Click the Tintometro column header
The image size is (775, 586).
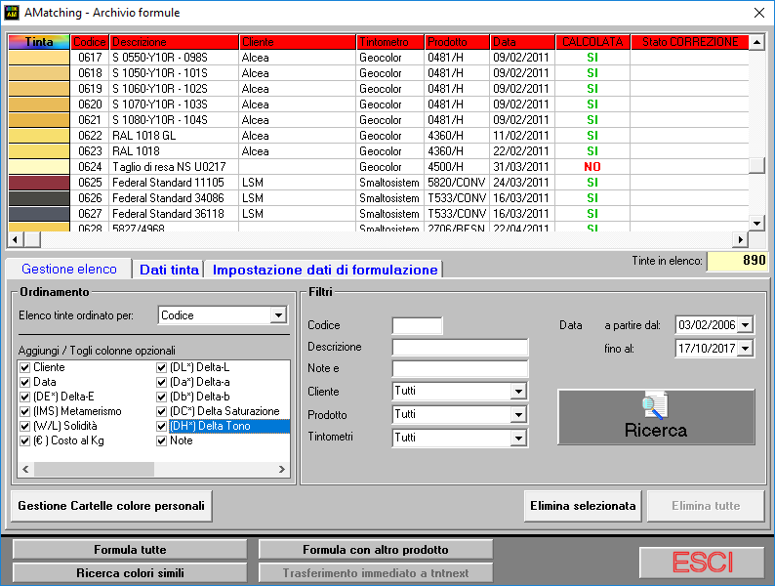tap(390, 42)
